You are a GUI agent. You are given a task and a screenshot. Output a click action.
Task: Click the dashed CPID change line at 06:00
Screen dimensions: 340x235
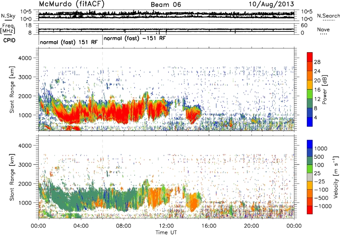tap(102, 90)
